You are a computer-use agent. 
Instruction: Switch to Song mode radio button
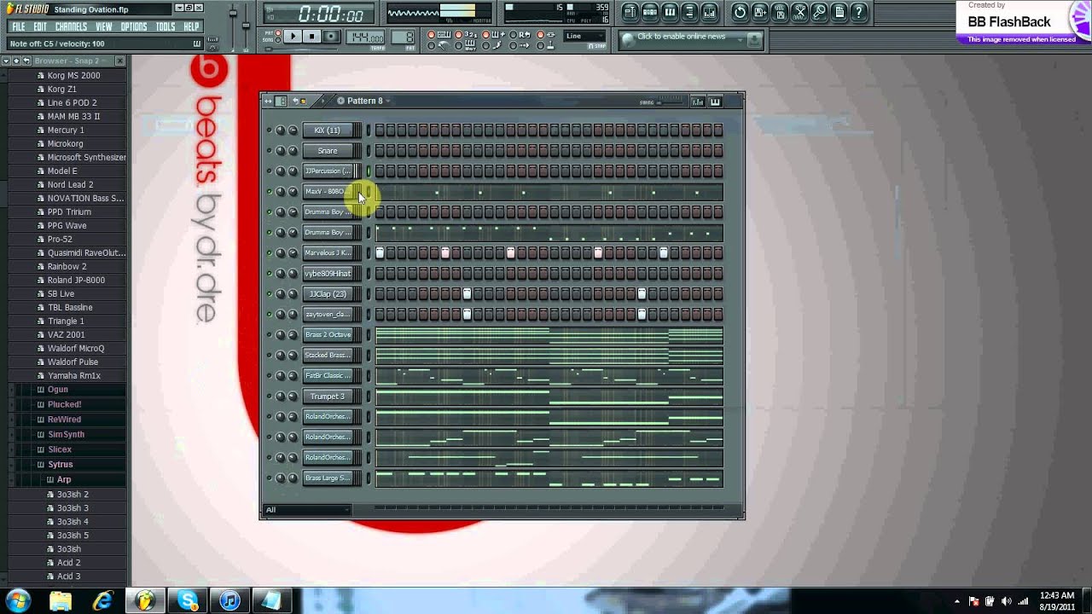pyautogui.click(x=276, y=40)
